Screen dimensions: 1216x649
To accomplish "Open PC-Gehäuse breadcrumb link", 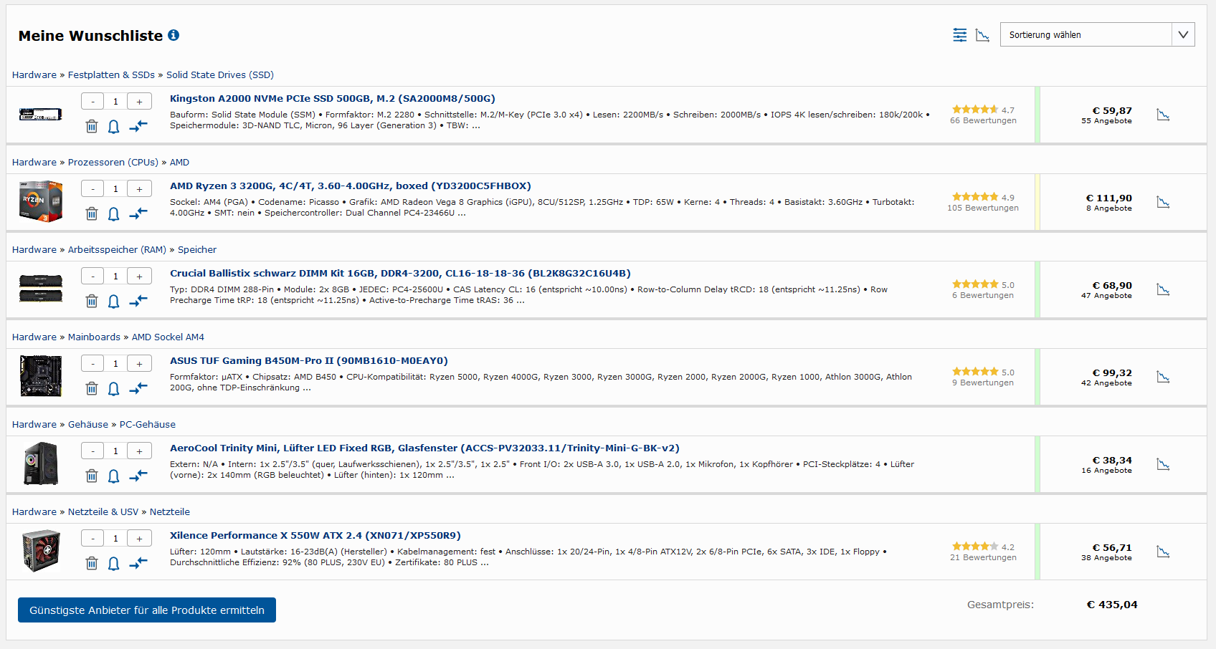I will 148,424.
